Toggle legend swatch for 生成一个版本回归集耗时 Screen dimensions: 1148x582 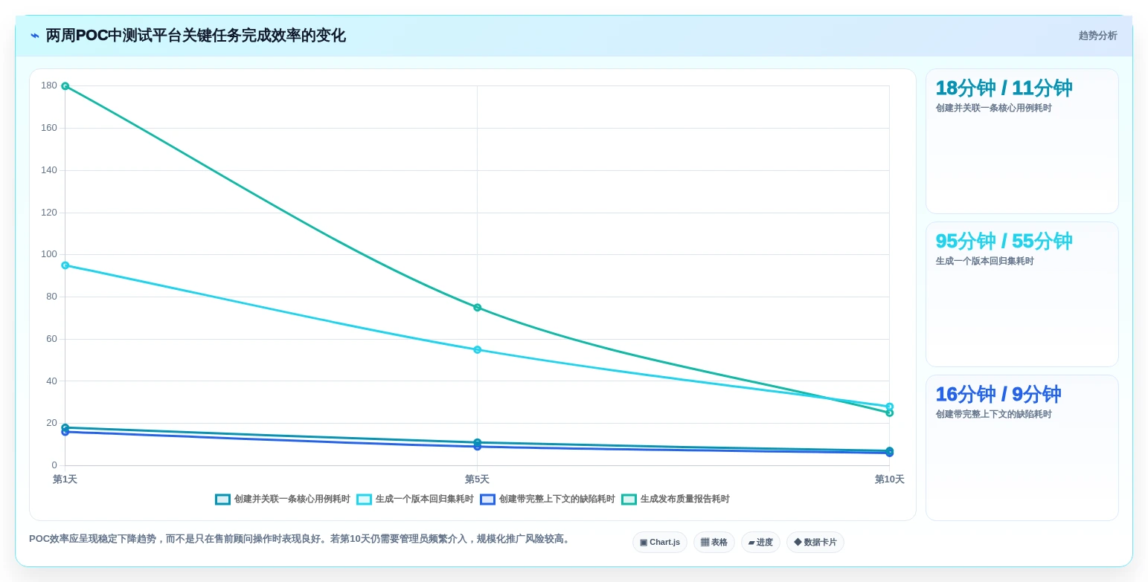click(364, 499)
